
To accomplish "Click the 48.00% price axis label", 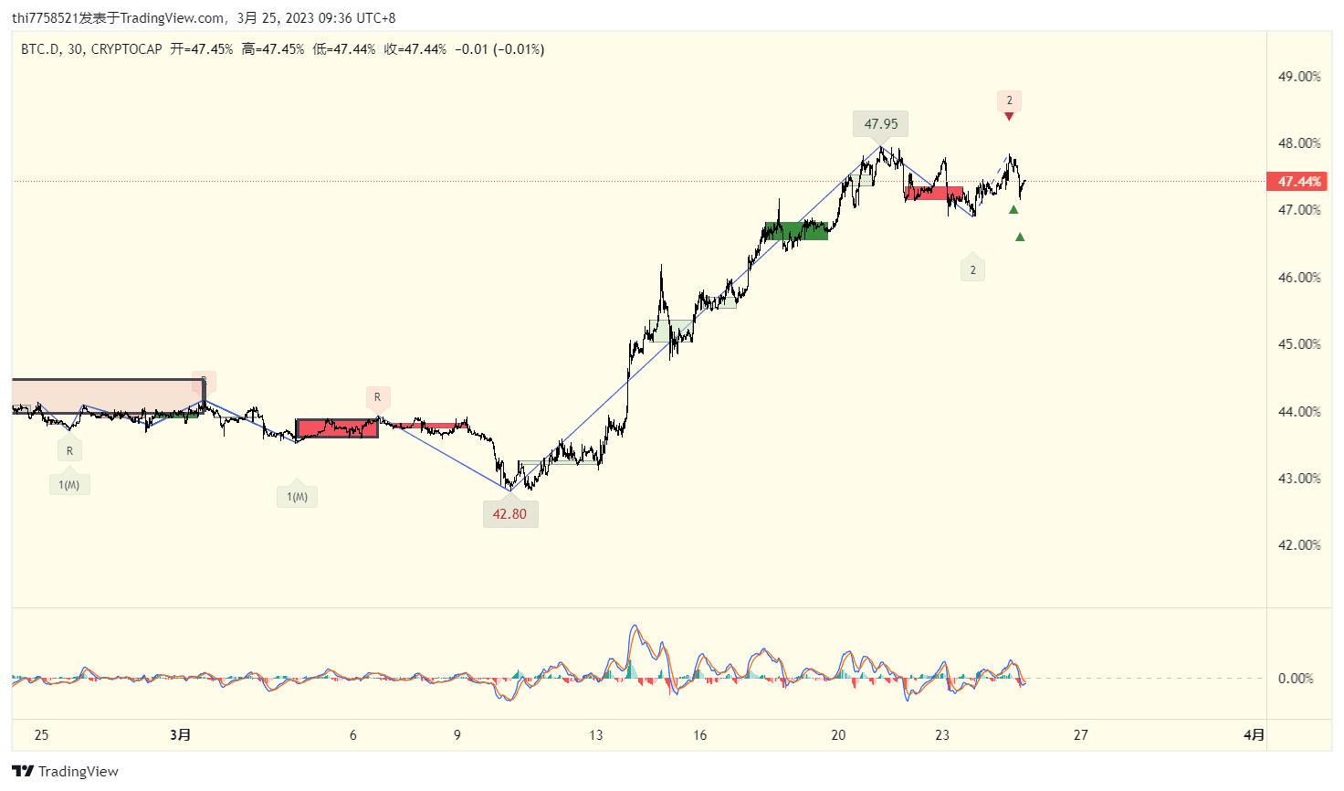I will coord(1299,143).
